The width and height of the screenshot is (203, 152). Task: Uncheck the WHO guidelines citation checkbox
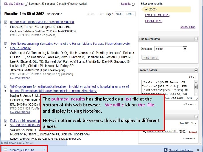point(6,86)
